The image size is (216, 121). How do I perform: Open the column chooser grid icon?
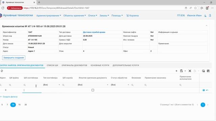click(x=208, y=71)
